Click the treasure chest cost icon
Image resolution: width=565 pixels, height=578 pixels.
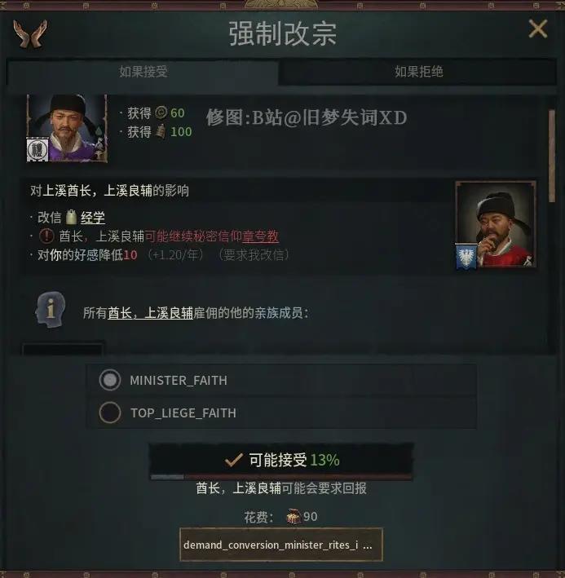294,516
